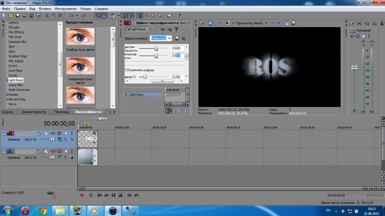
Task: Click the master volume fader in mixer
Action: pos(354,68)
